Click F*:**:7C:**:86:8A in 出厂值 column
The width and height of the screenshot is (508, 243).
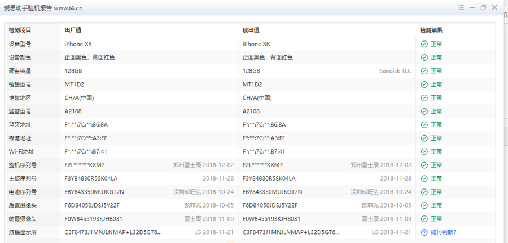(86, 124)
